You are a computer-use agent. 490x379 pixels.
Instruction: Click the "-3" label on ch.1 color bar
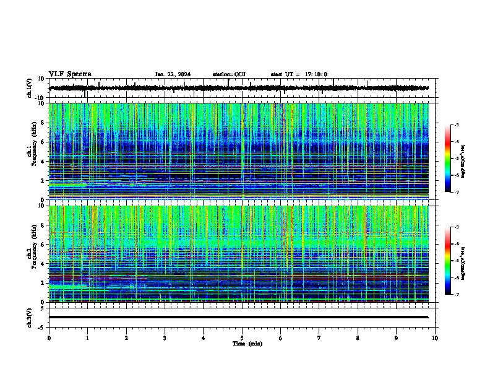coord(456,124)
